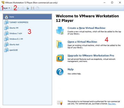Click the VMware icon in the title bar
This screenshot has width=124, height=108.
coord(3,3)
